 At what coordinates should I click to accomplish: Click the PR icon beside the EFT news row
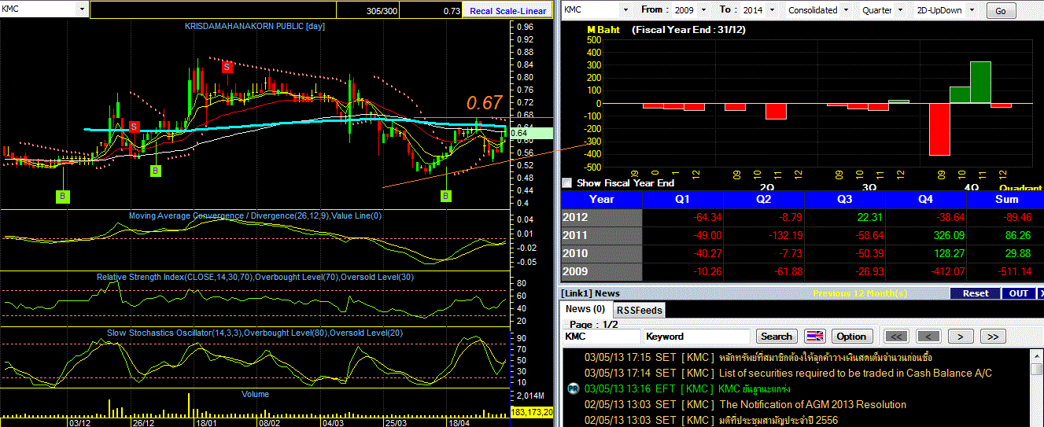[x=573, y=389]
